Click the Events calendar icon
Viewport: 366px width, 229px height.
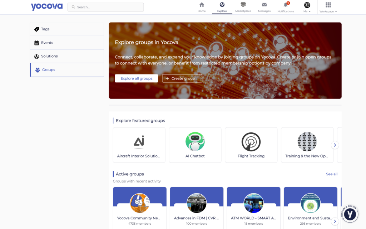pos(37,43)
